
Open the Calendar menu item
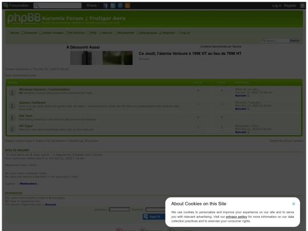pyautogui.click(x=29, y=33)
